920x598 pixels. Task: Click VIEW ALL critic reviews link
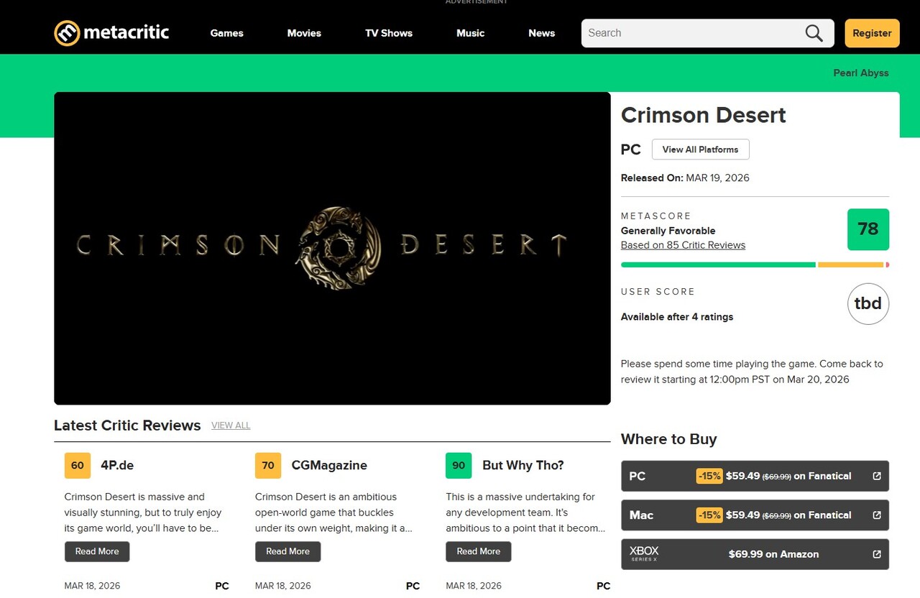click(231, 425)
